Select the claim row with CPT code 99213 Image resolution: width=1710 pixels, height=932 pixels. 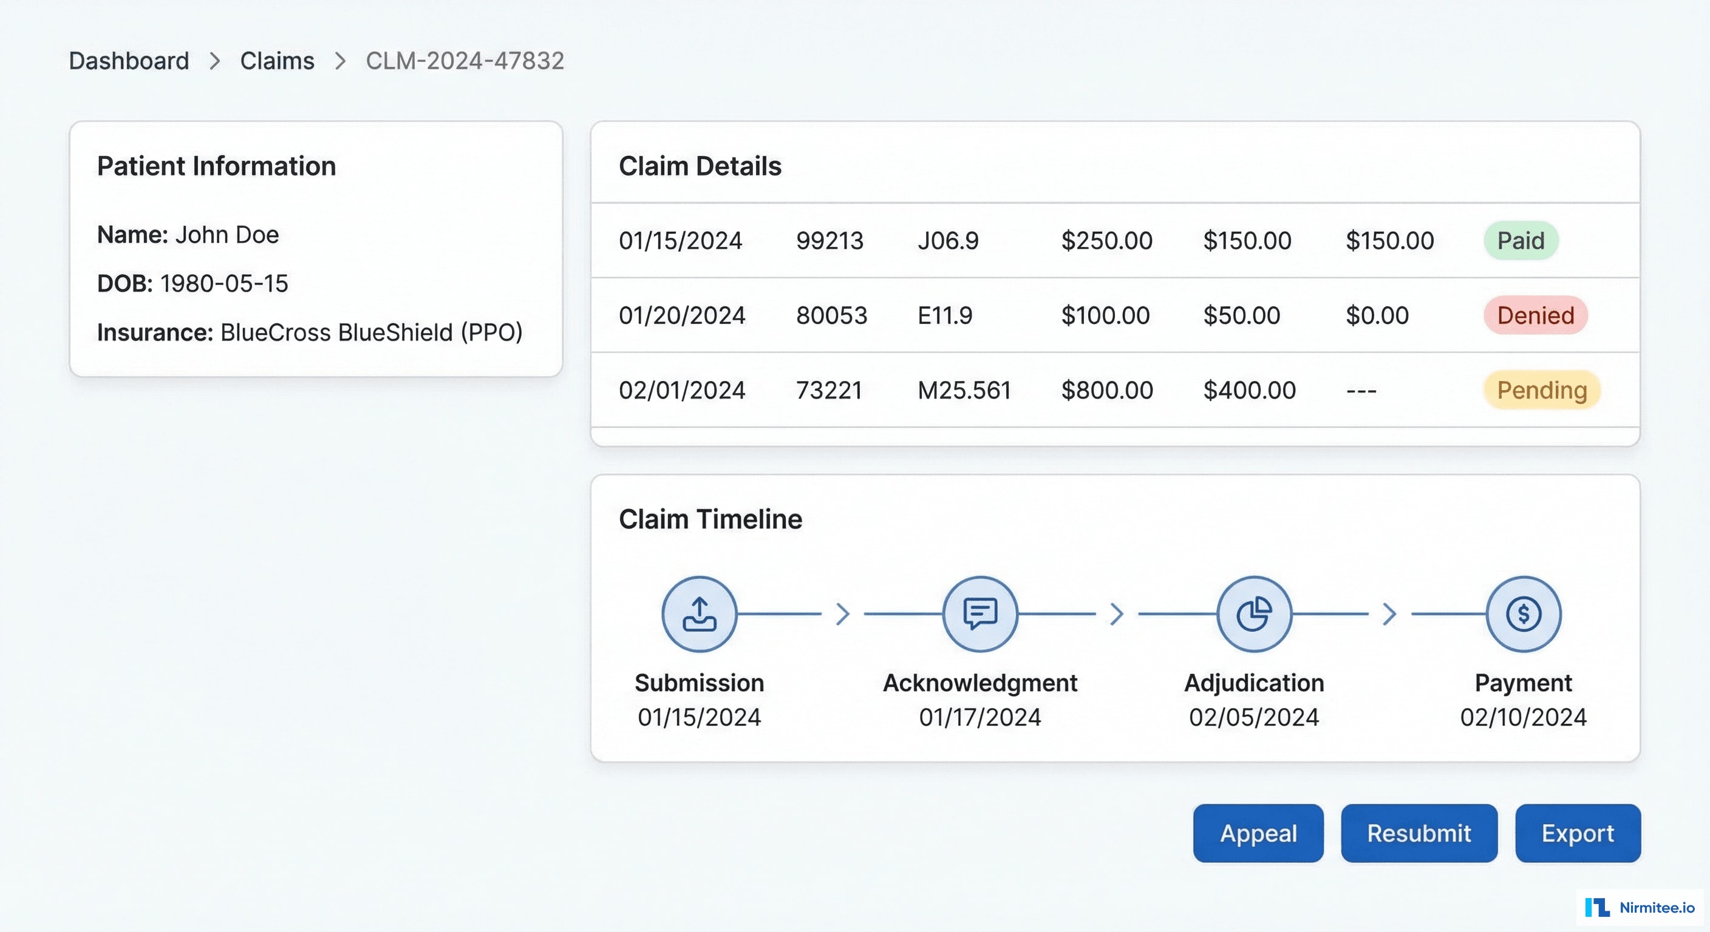click(x=1062, y=240)
